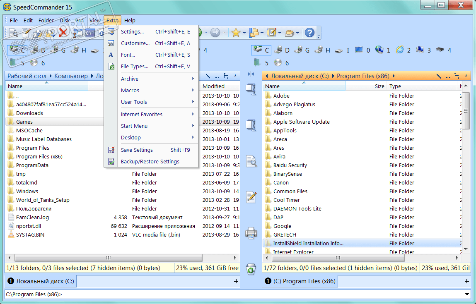
Task: Click the Move files toolbar icon
Action: [x=51, y=33]
